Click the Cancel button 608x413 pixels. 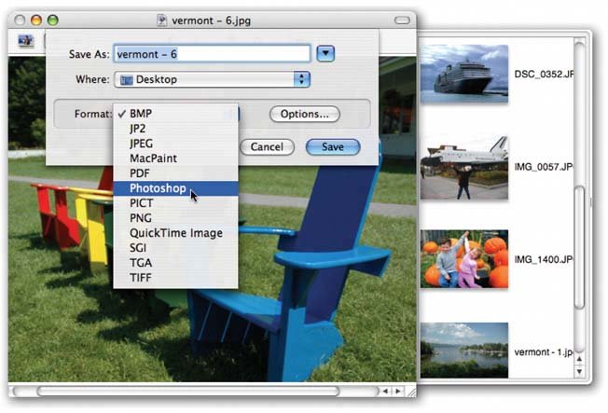tap(267, 147)
